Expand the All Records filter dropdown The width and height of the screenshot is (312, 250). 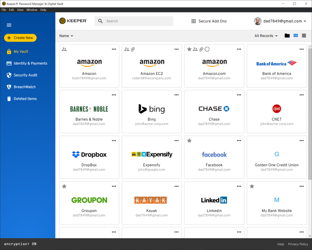click(x=266, y=36)
